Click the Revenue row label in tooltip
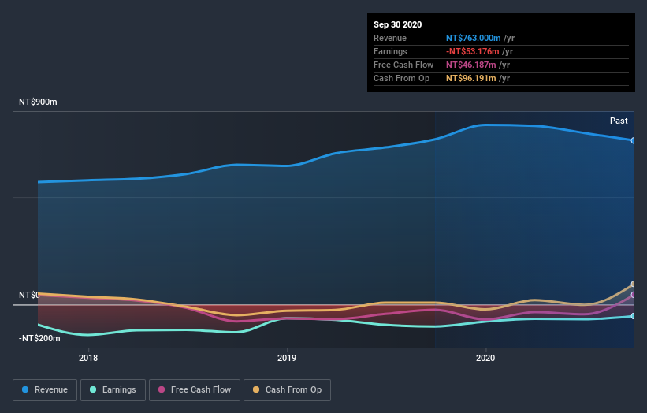Image resolution: width=647 pixels, height=413 pixels. click(390, 38)
